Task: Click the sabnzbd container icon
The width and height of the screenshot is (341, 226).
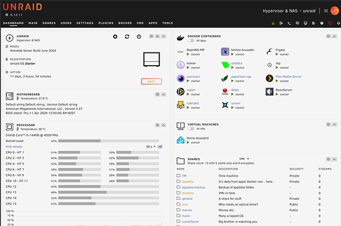Action: pos(180,105)
